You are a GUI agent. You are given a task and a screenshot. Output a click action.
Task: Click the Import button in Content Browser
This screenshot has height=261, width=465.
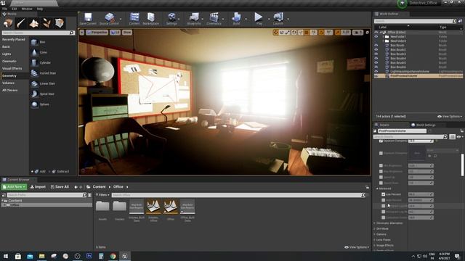tap(38, 187)
